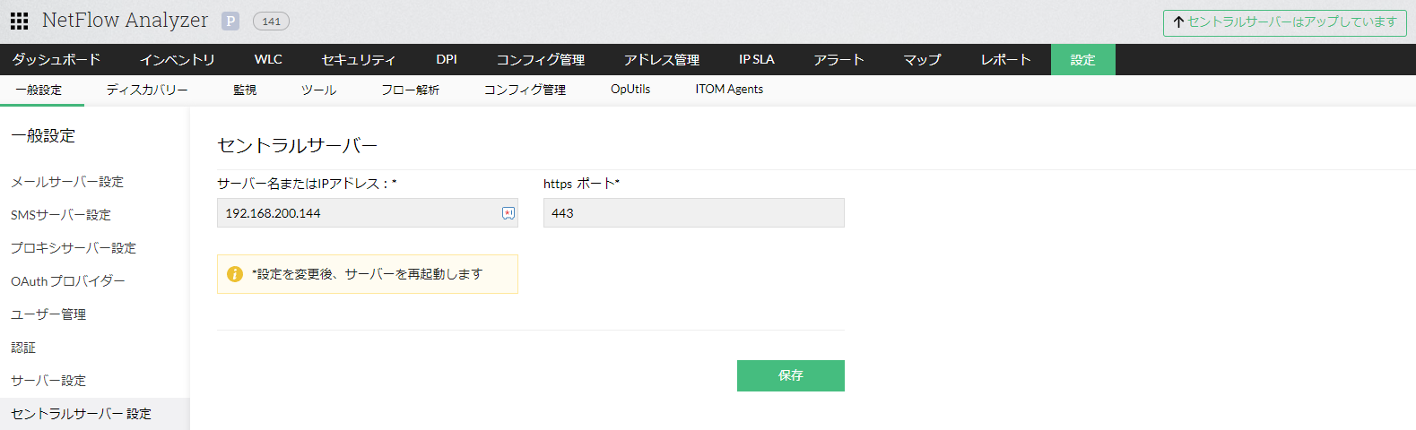Click the yellow info icon in the notice
Screen dimensions: 1416x430
tap(235, 274)
